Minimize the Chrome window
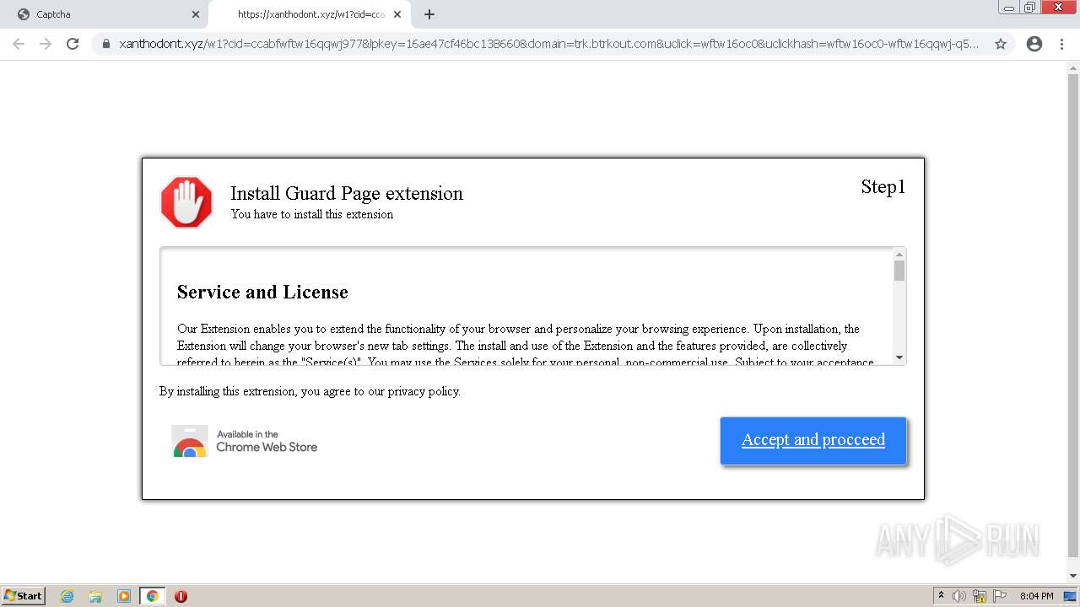The height and width of the screenshot is (607, 1080). tap(1008, 8)
